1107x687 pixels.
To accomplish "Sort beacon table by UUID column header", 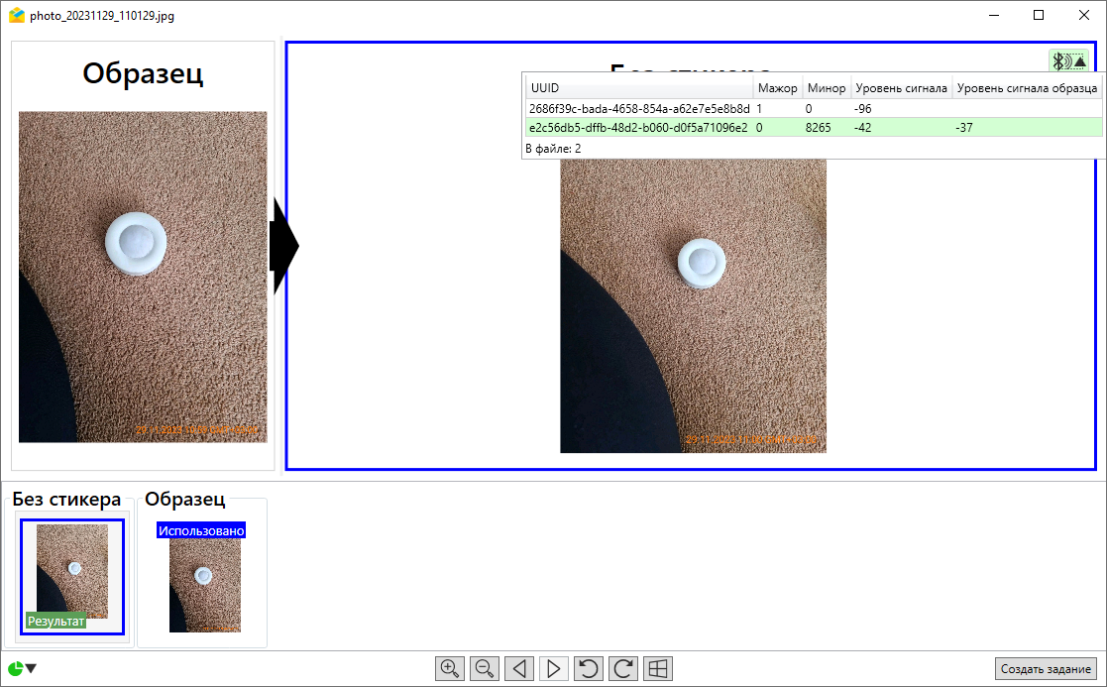I will (x=638, y=88).
